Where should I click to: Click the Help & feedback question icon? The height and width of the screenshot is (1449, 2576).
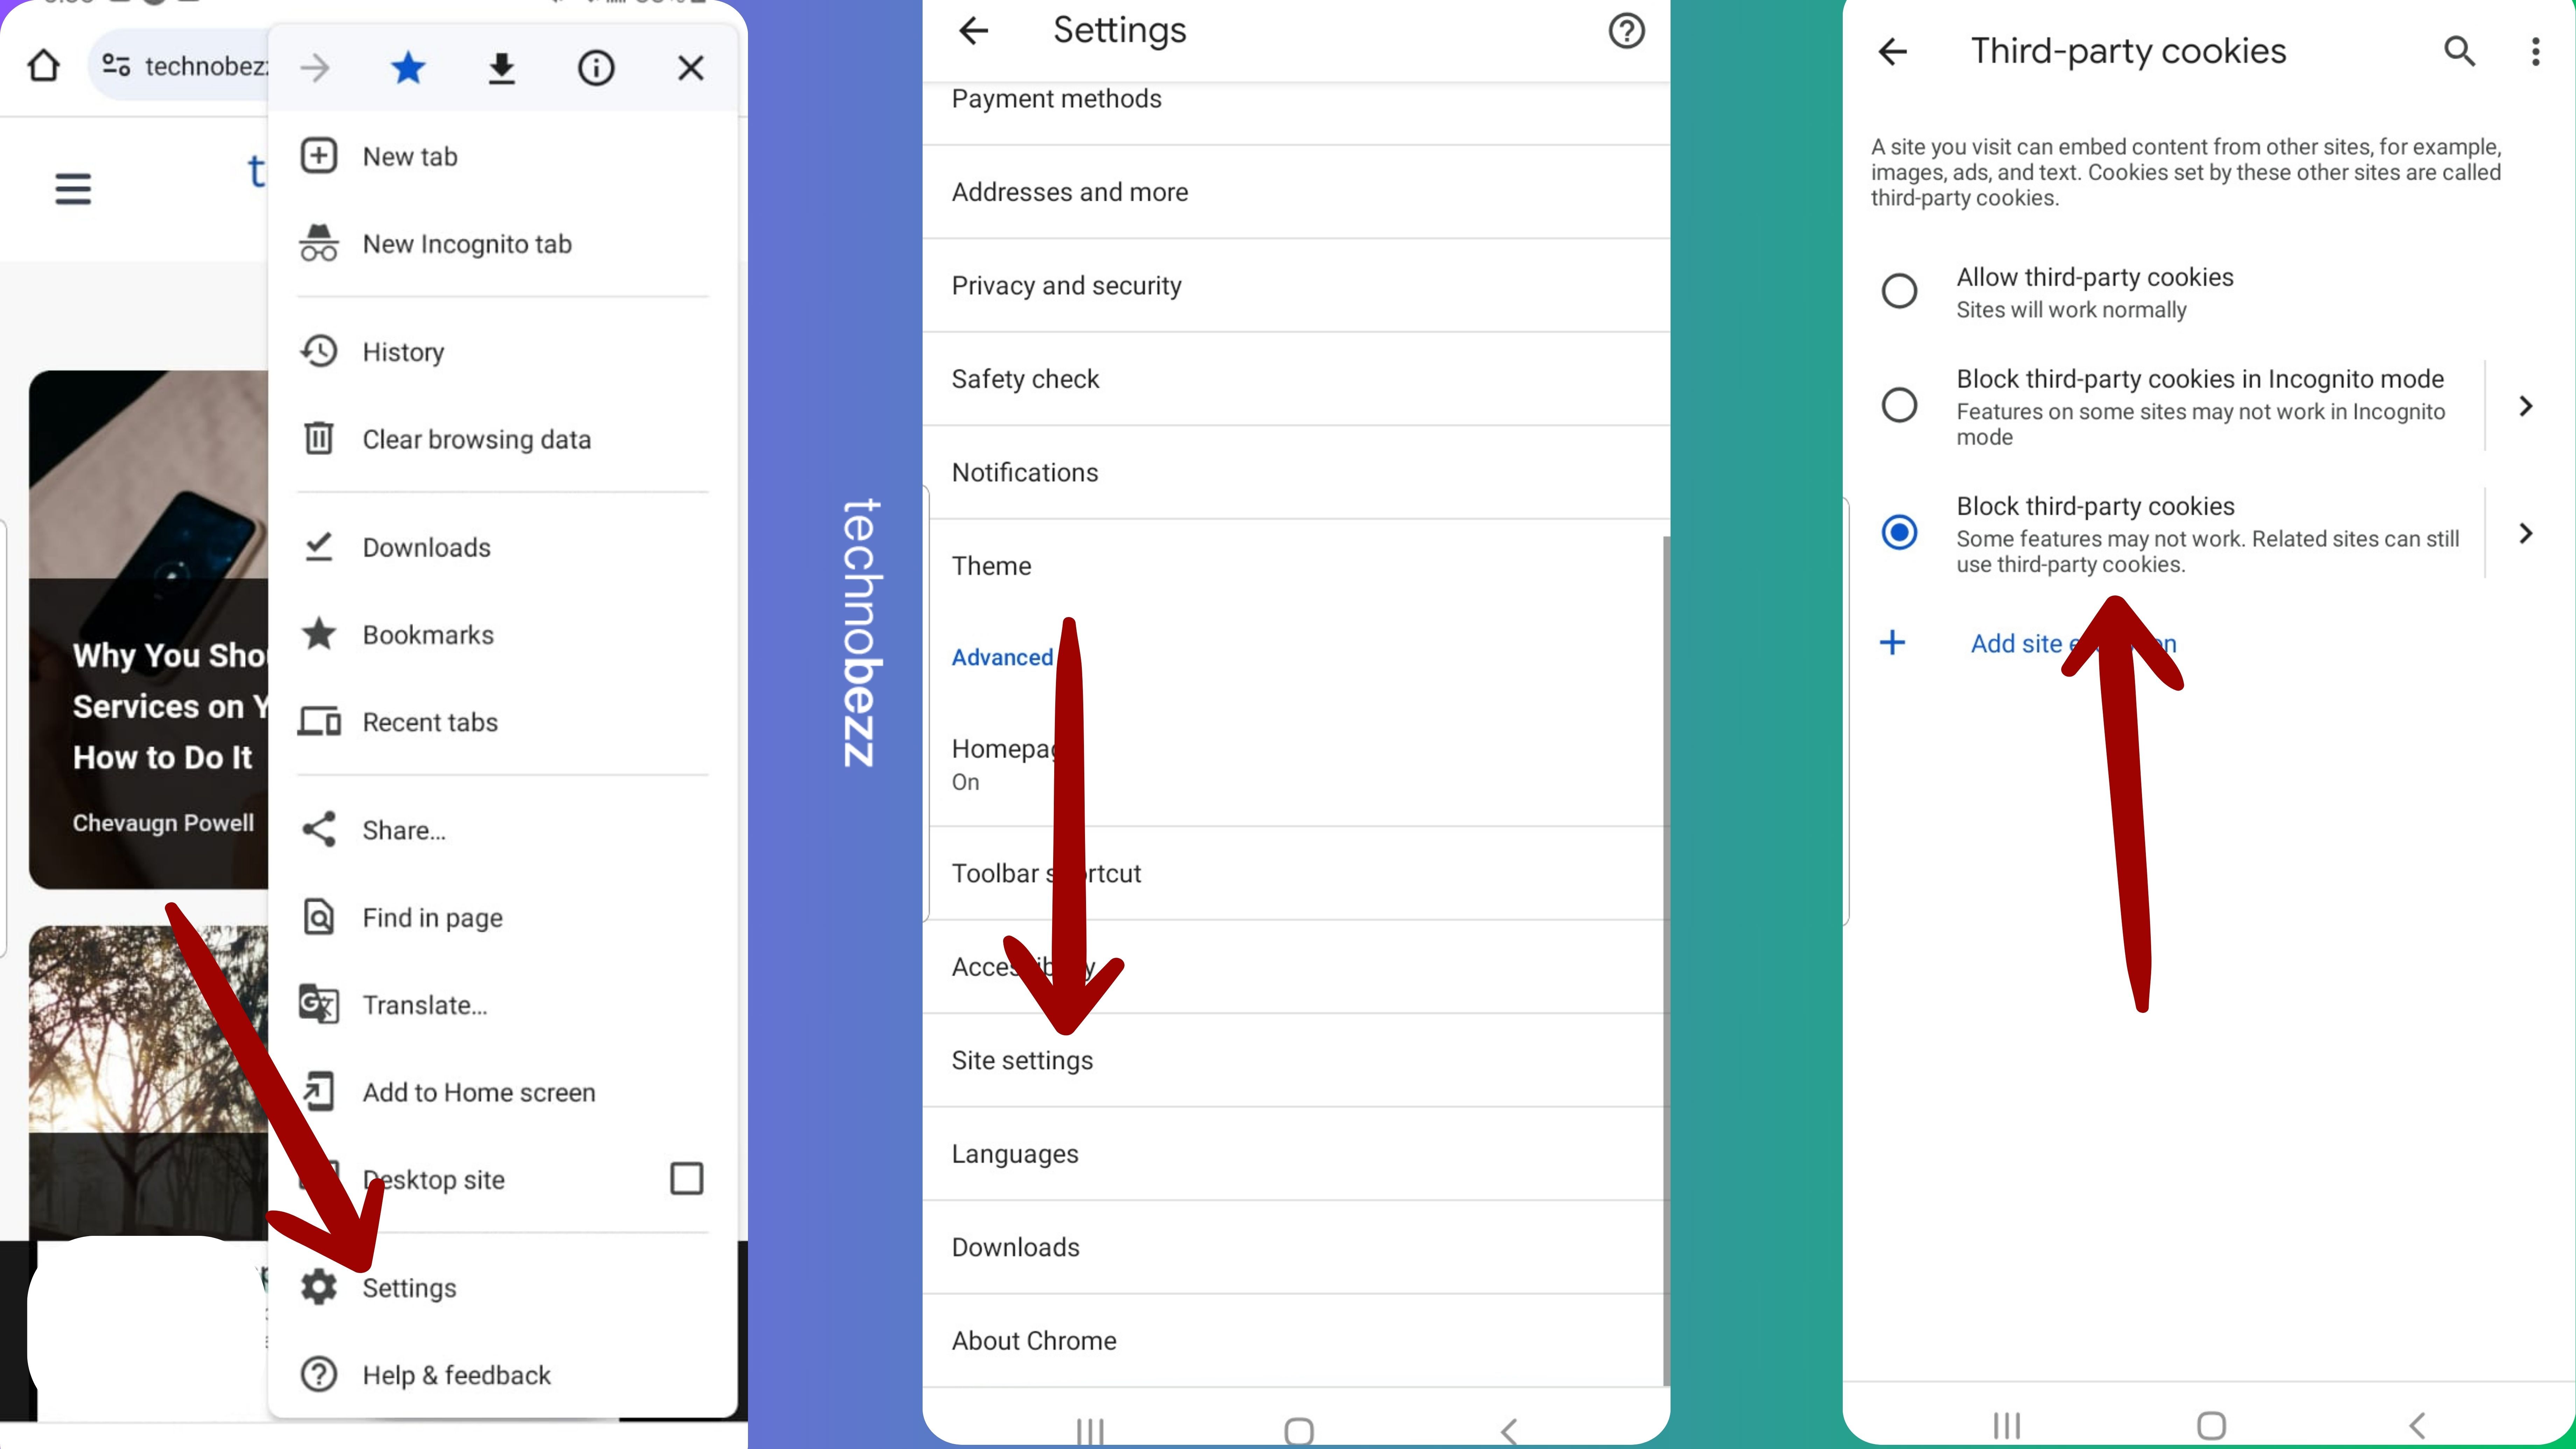click(319, 1374)
